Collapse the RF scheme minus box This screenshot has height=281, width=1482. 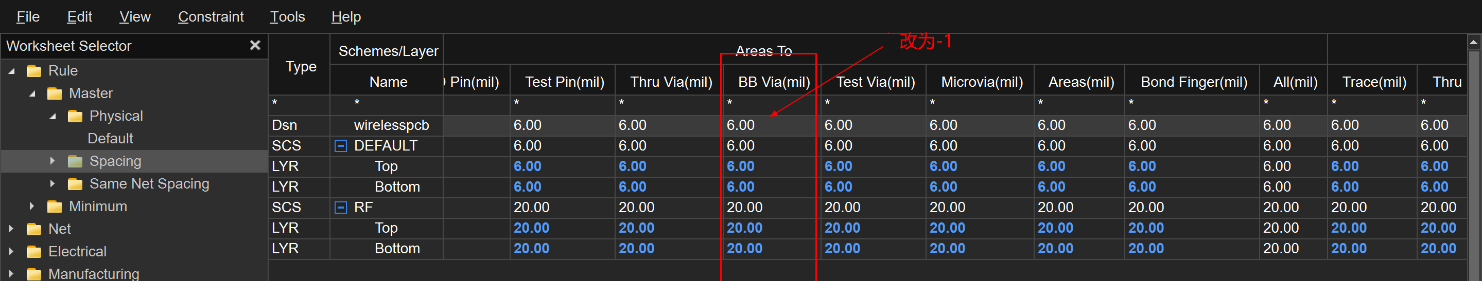[341, 208]
